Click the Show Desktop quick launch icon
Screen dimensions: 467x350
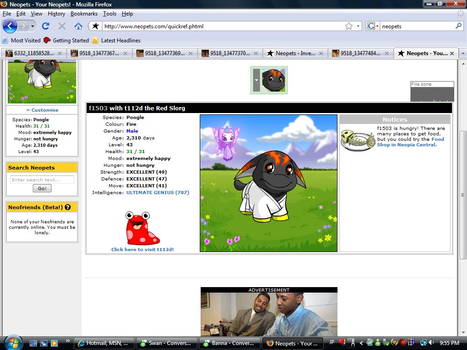pyautogui.click(x=33, y=343)
